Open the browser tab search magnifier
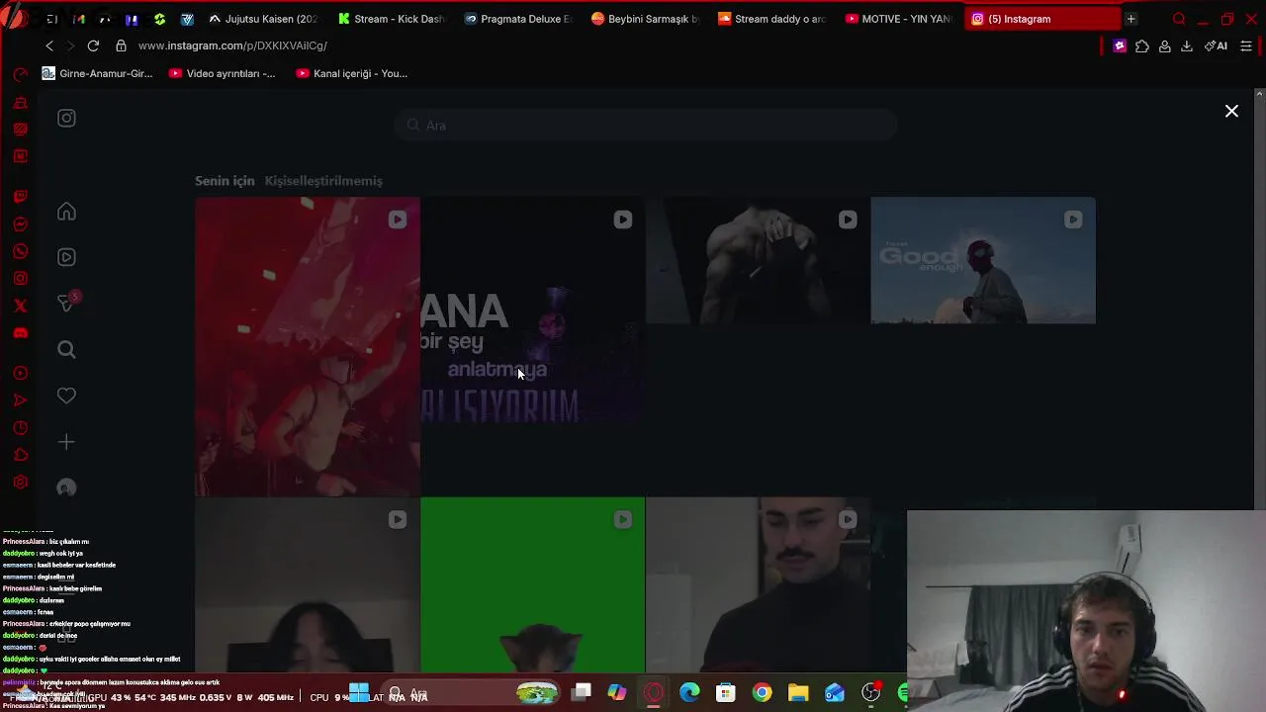The image size is (1266, 712). point(1178,19)
